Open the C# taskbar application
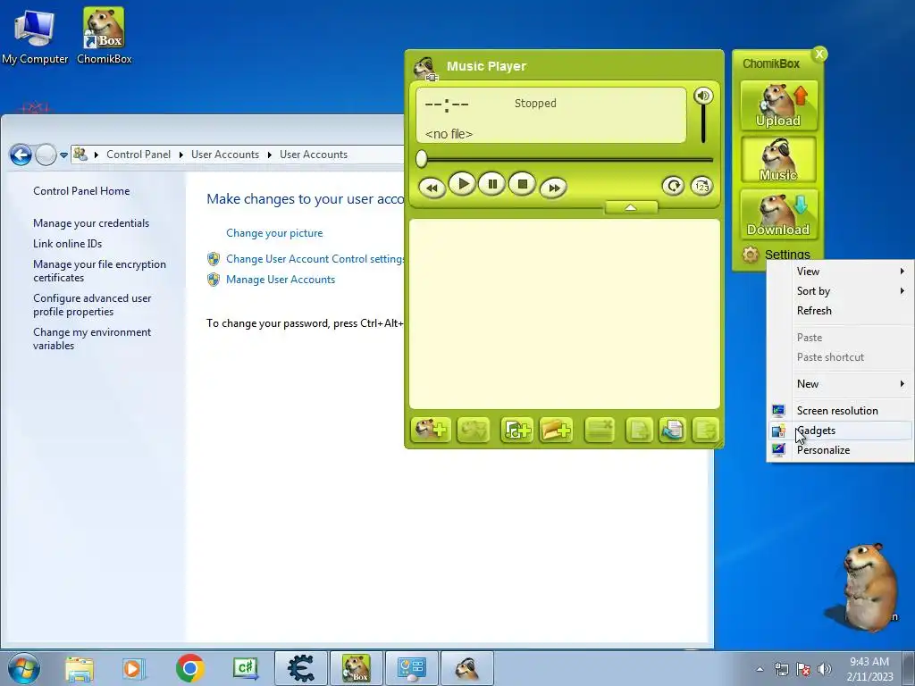 pyautogui.click(x=246, y=668)
